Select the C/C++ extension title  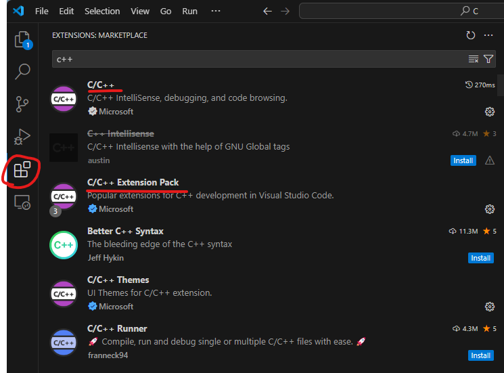tap(101, 85)
